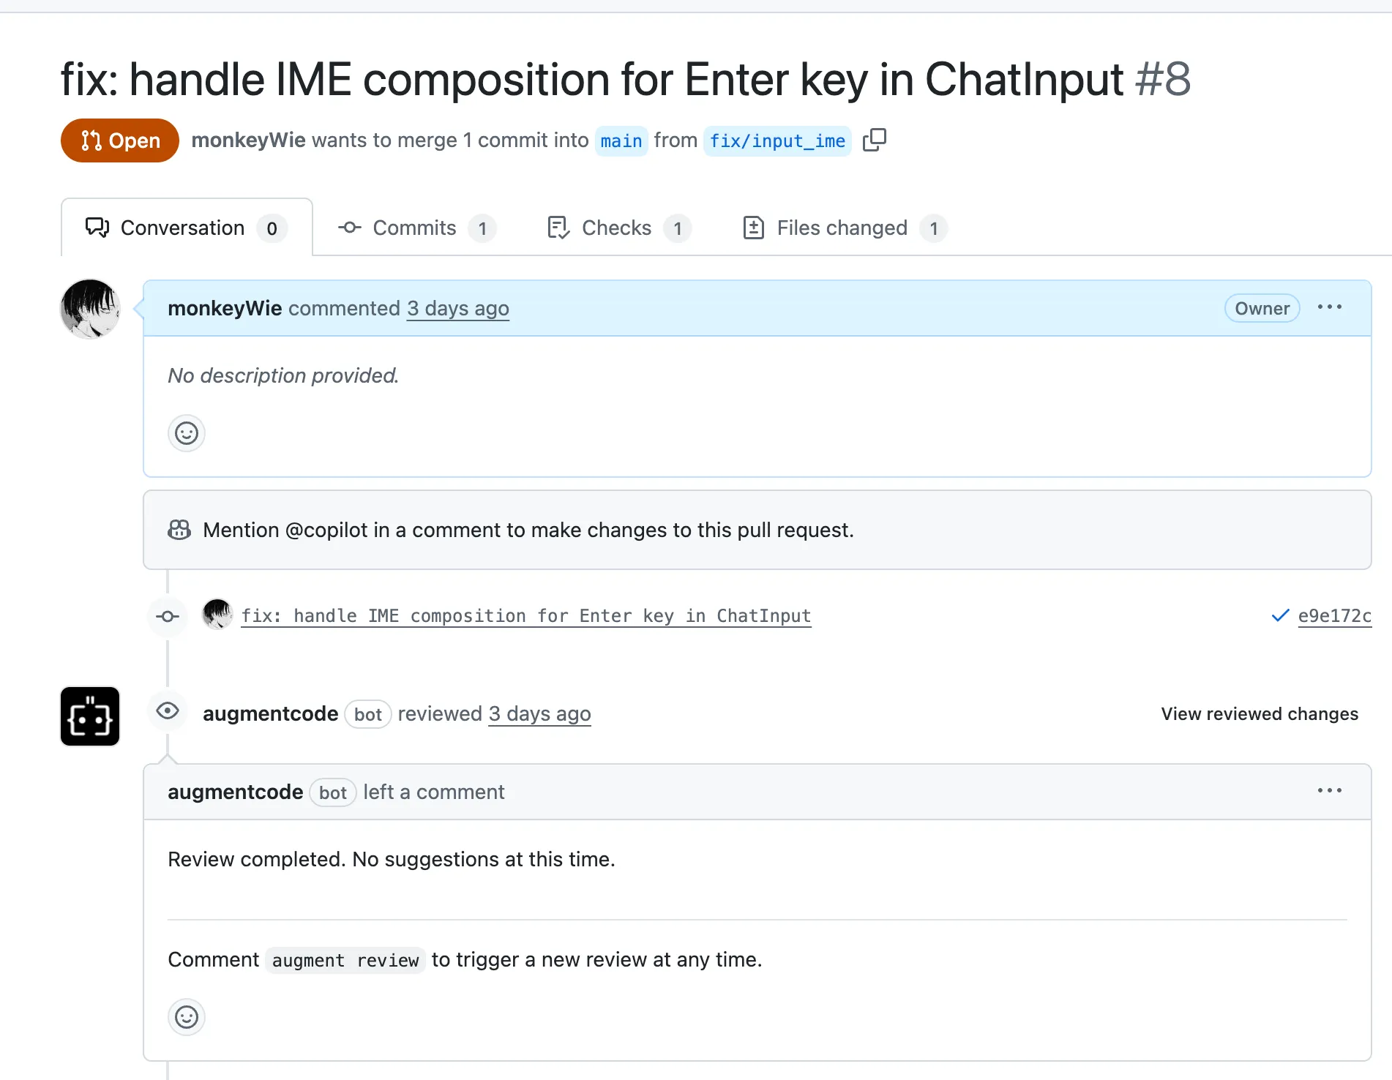Open options menu on monkeyWie's comment
This screenshot has height=1080, width=1392.
click(1329, 307)
